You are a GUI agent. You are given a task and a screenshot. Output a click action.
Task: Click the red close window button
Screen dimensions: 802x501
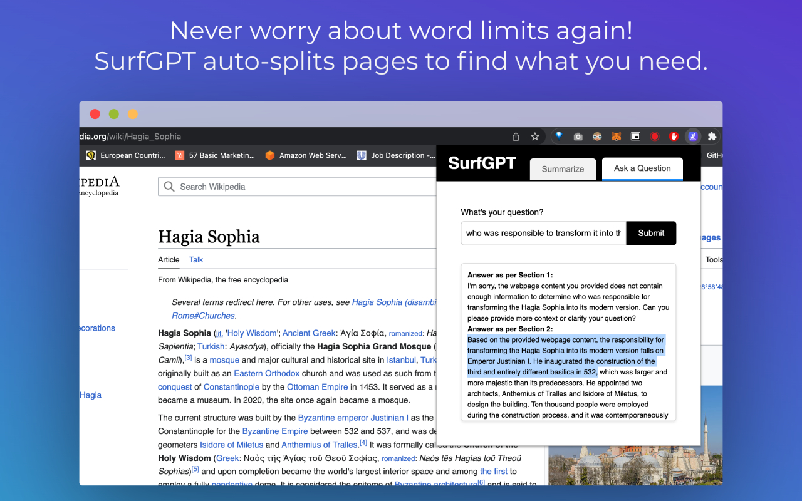(95, 114)
